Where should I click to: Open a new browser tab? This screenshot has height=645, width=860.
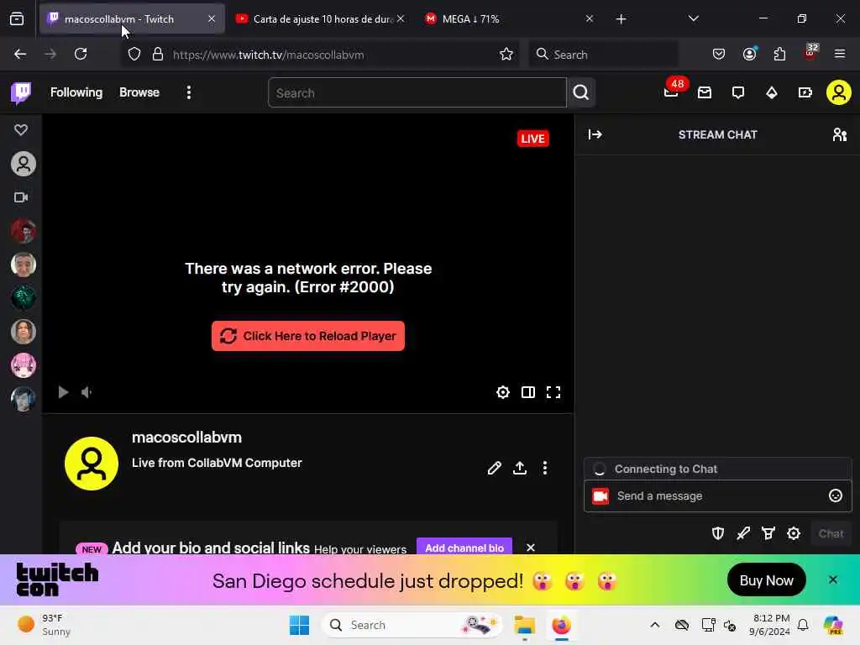tap(621, 19)
